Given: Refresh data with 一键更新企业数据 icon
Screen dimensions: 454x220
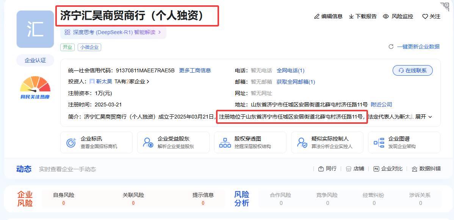Looking at the screenshot, I should (391, 45).
